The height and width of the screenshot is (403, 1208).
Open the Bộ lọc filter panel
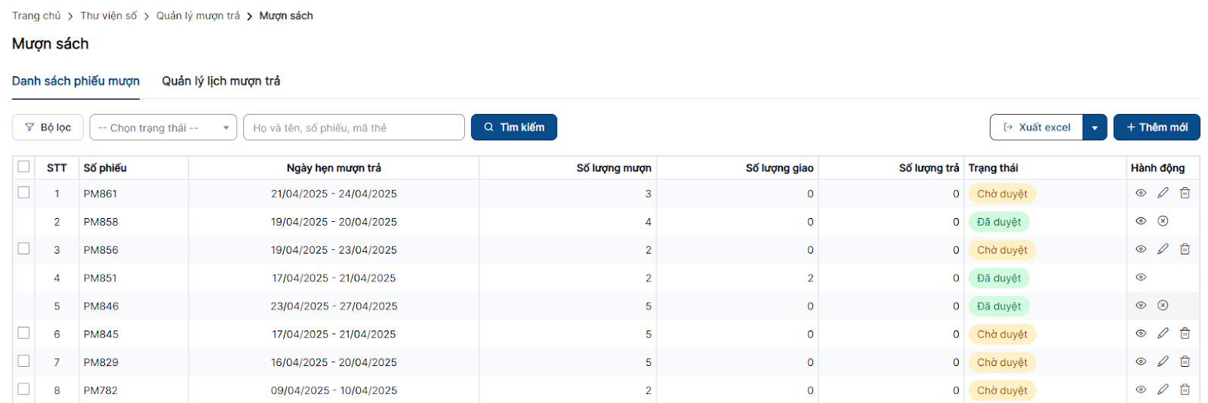(x=48, y=128)
